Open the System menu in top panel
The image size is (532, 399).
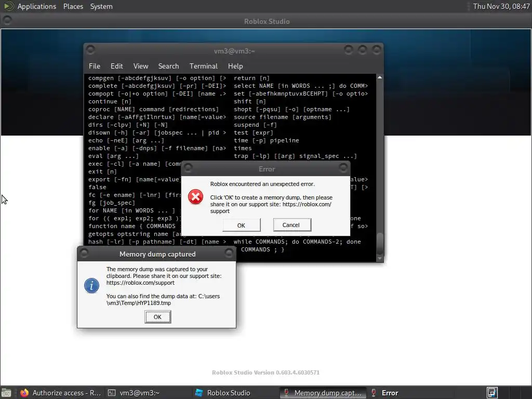[101, 6]
